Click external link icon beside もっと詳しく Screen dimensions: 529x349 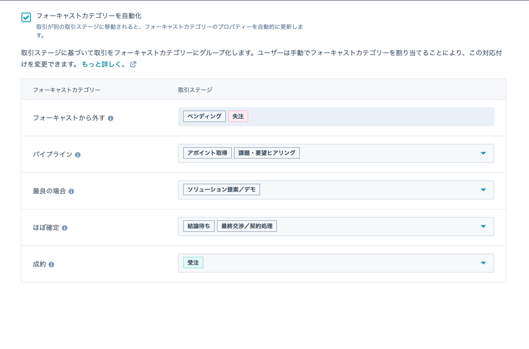pos(133,64)
